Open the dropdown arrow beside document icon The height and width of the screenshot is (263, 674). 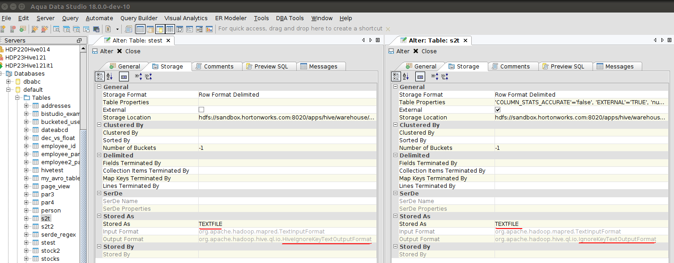(x=117, y=29)
